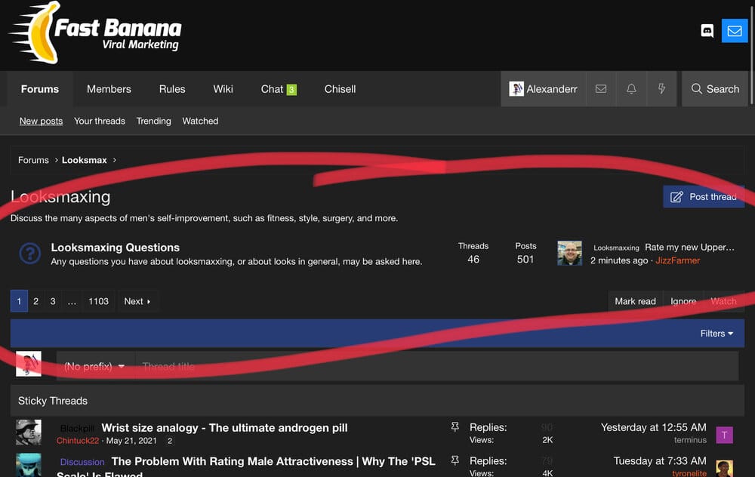
Task: Expand the Filters dropdown
Action: coord(716,333)
